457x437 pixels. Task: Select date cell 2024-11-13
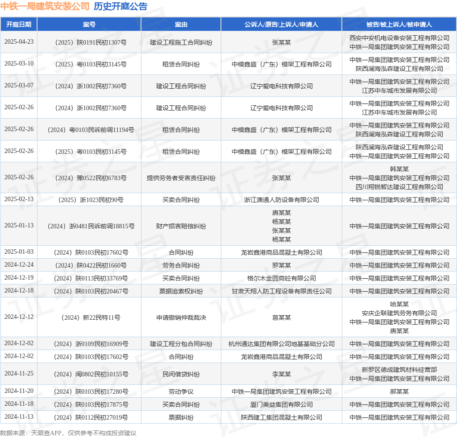pos(19,416)
